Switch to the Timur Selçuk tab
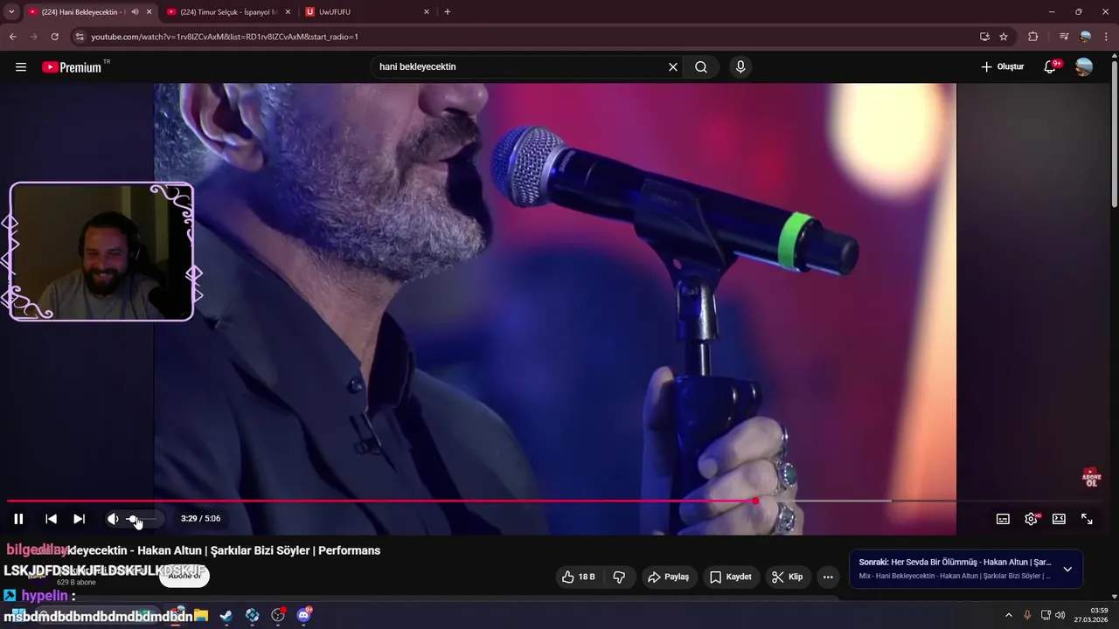The image size is (1119, 629). tap(228, 11)
